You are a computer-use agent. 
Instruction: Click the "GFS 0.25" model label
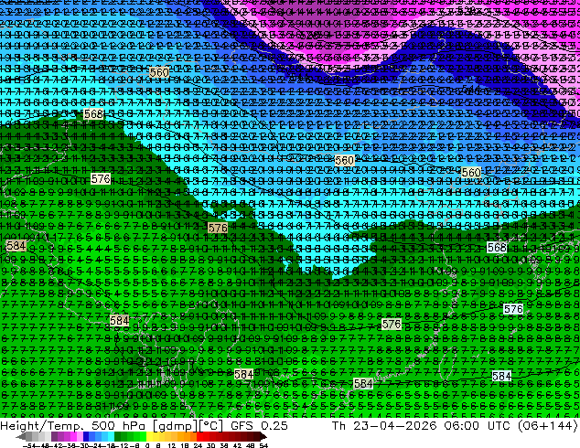tap(259, 425)
